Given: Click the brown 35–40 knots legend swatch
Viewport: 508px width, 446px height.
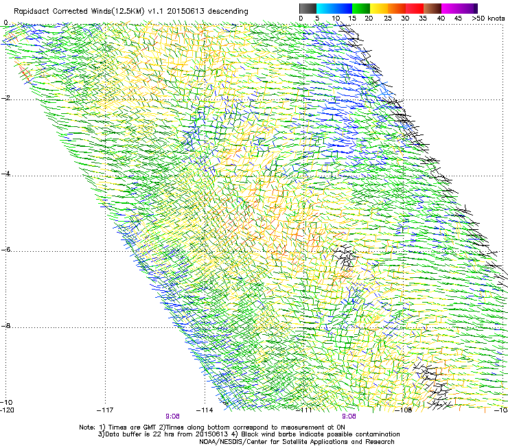Looking at the screenshot, I should [432, 8].
